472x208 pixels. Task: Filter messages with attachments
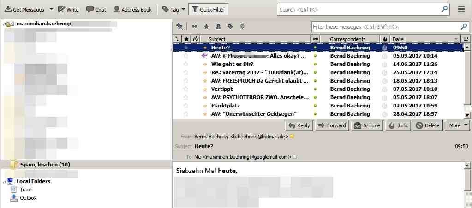pyautogui.click(x=242, y=26)
